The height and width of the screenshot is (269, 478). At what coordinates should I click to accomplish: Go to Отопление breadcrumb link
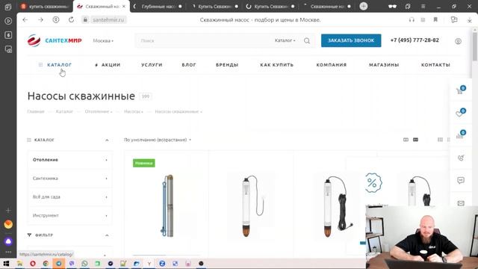pyautogui.click(x=98, y=111)
